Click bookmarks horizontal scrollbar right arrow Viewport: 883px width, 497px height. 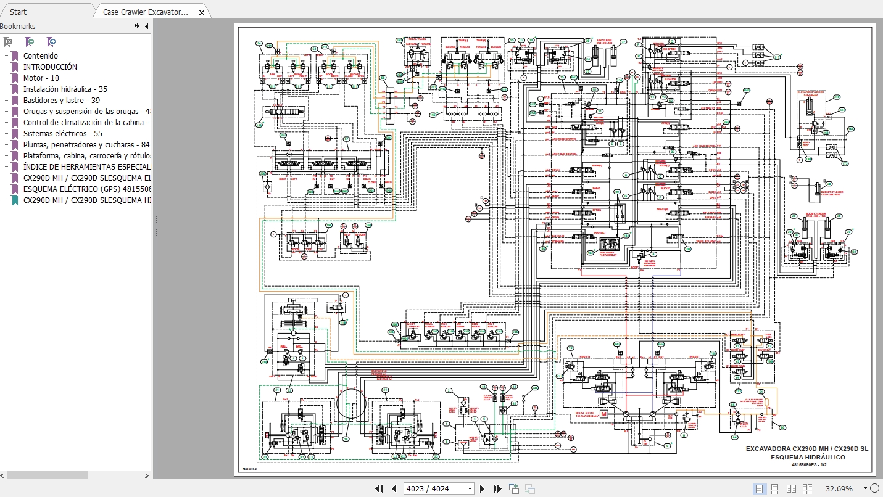[146, 475]
